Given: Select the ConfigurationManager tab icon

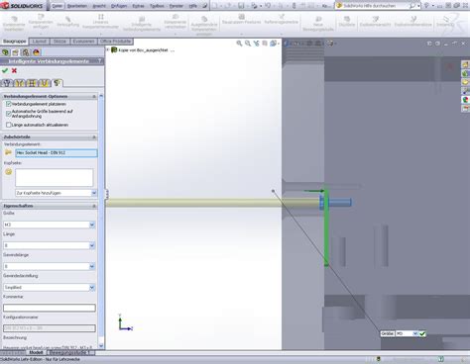Looking at the screenshot, I should pos(26,52).
